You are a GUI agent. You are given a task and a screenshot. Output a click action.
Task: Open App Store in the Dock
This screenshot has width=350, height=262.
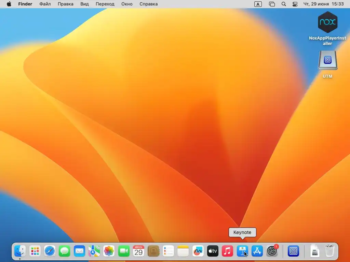(257, 251)
